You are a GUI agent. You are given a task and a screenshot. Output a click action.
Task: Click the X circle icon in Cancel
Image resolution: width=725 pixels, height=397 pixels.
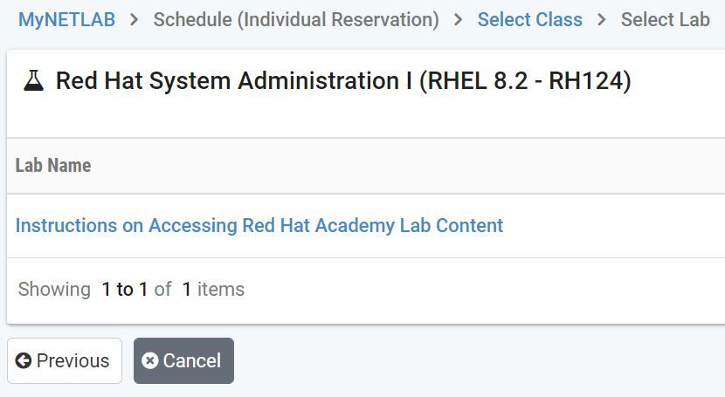tap(150, 360)
